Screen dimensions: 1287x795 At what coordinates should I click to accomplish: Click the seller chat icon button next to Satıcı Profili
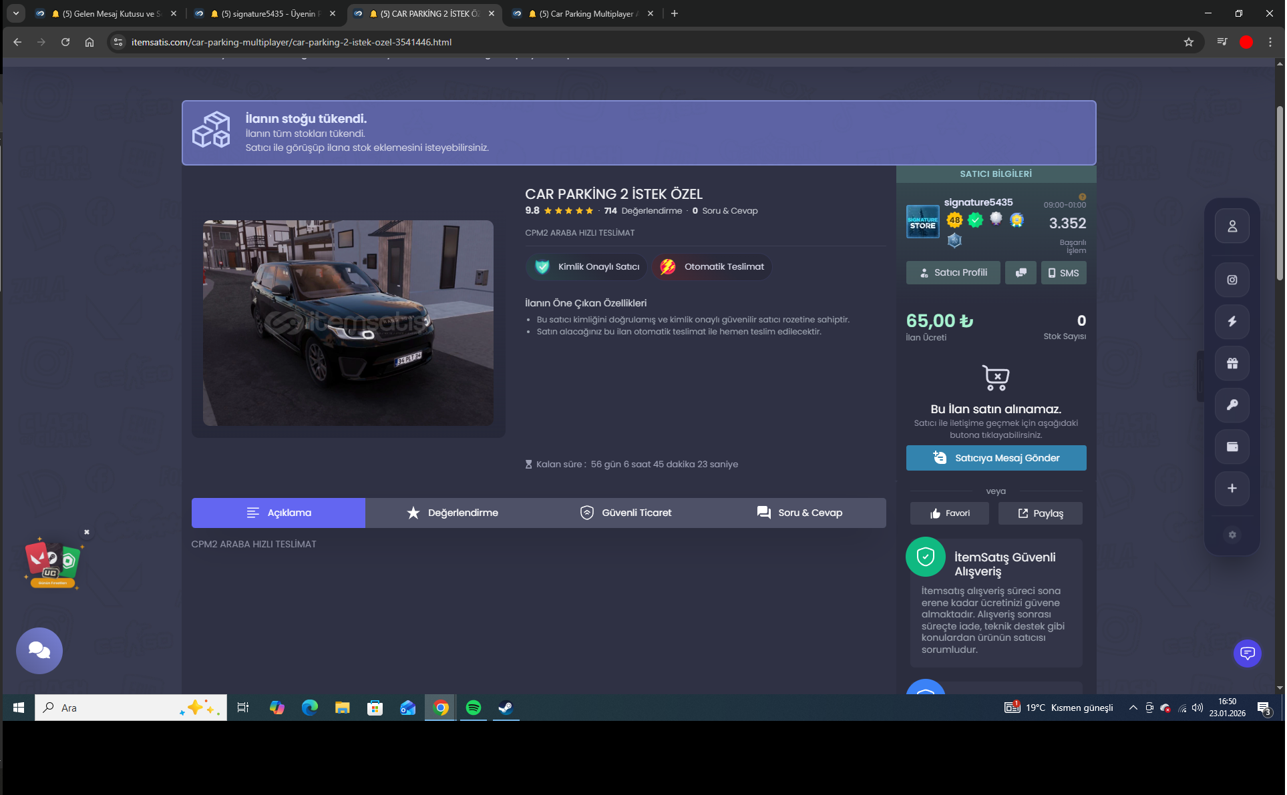coord(1021,273)
